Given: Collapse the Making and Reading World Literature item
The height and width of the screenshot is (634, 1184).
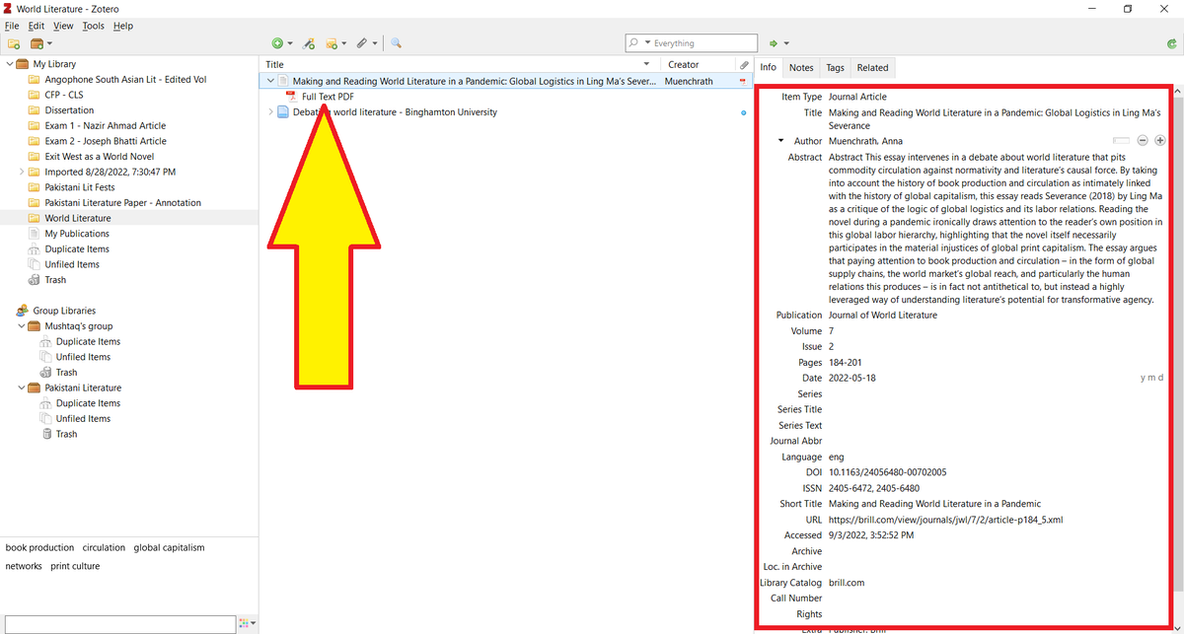Looking at the screenshot, I should click(x=270, y=81).
